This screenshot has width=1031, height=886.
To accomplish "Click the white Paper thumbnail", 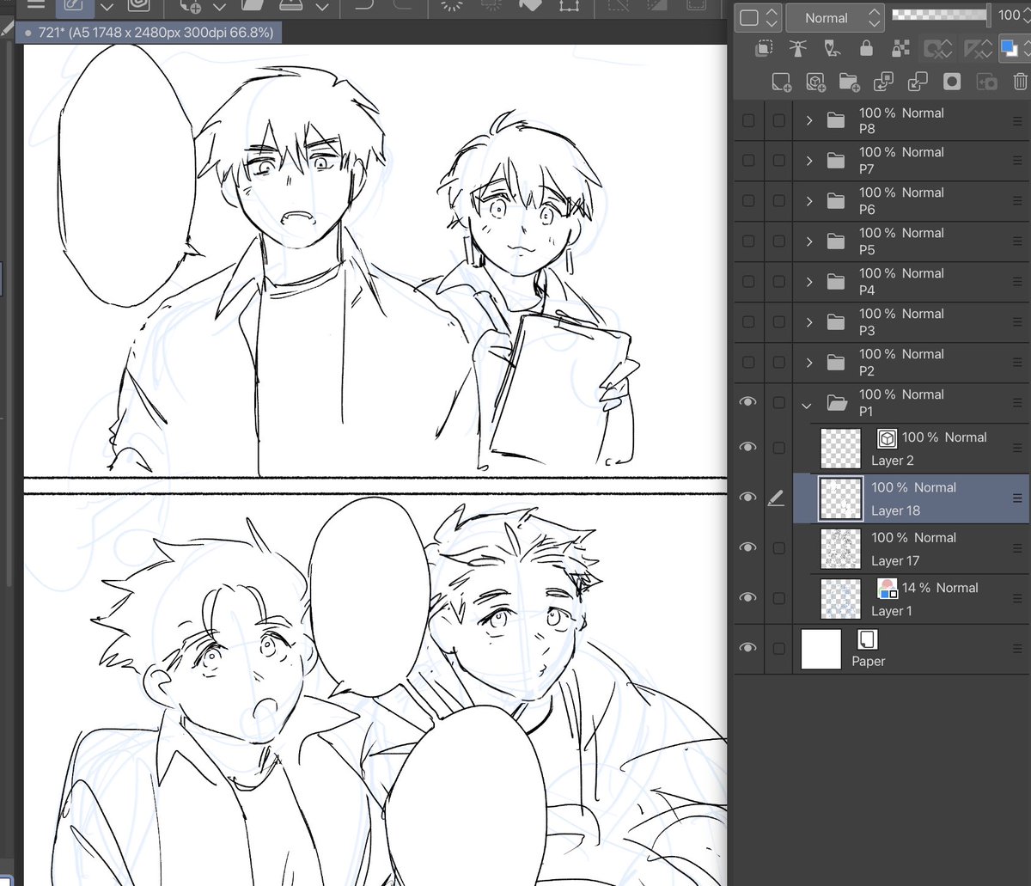I will coord(821,649).
